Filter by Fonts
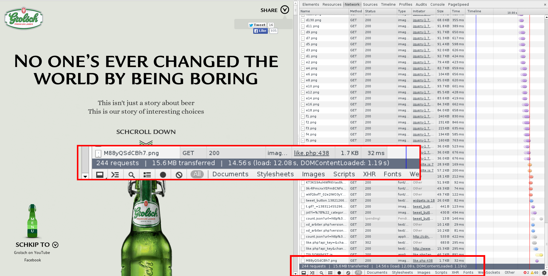The height and width of the screenshot is (276, 548). 468,273
